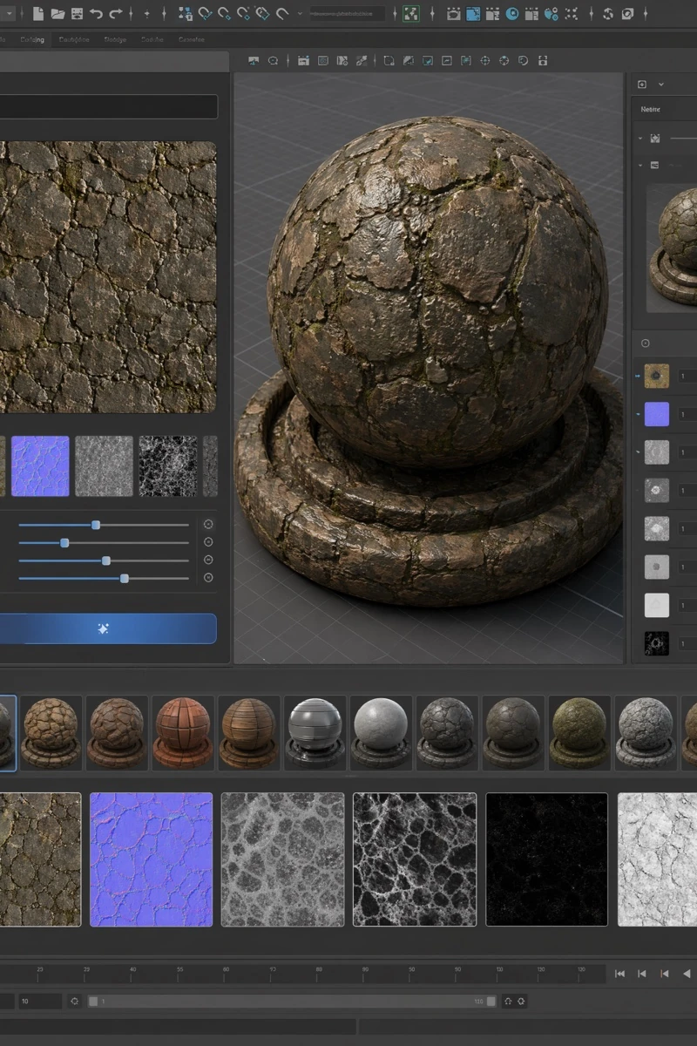Screen dimensions: 697x1046
Task: Select the smooth light grey concrete sphere
Action: click(381, 732)
